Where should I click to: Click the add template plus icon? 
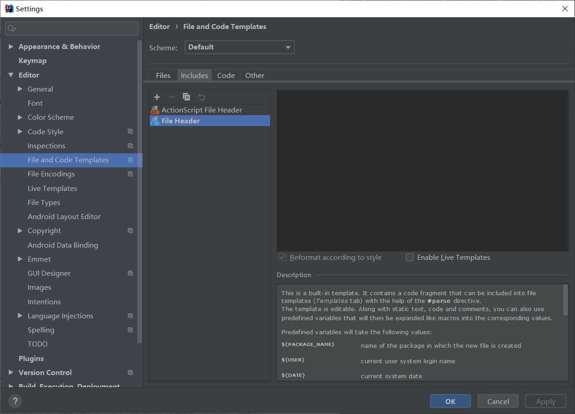point(157,97)
